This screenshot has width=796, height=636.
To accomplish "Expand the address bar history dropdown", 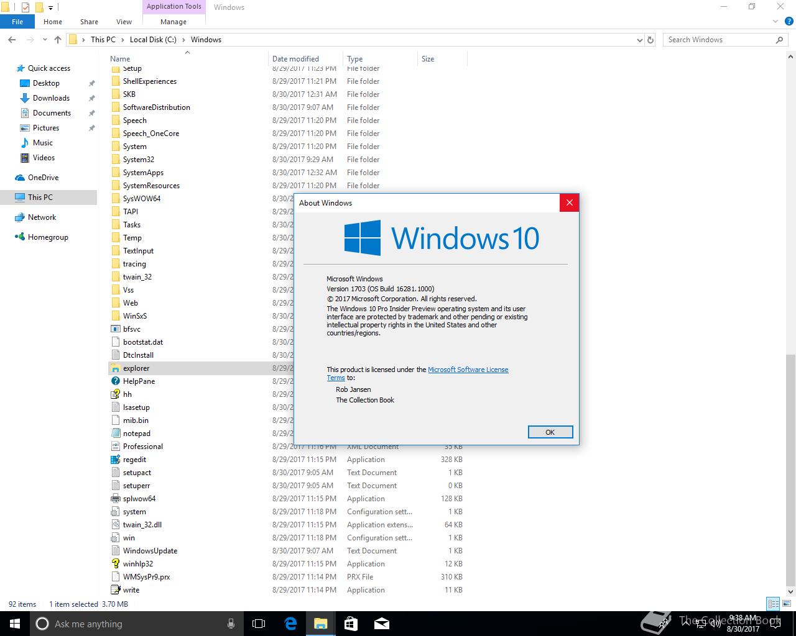I will click(640, 40).
